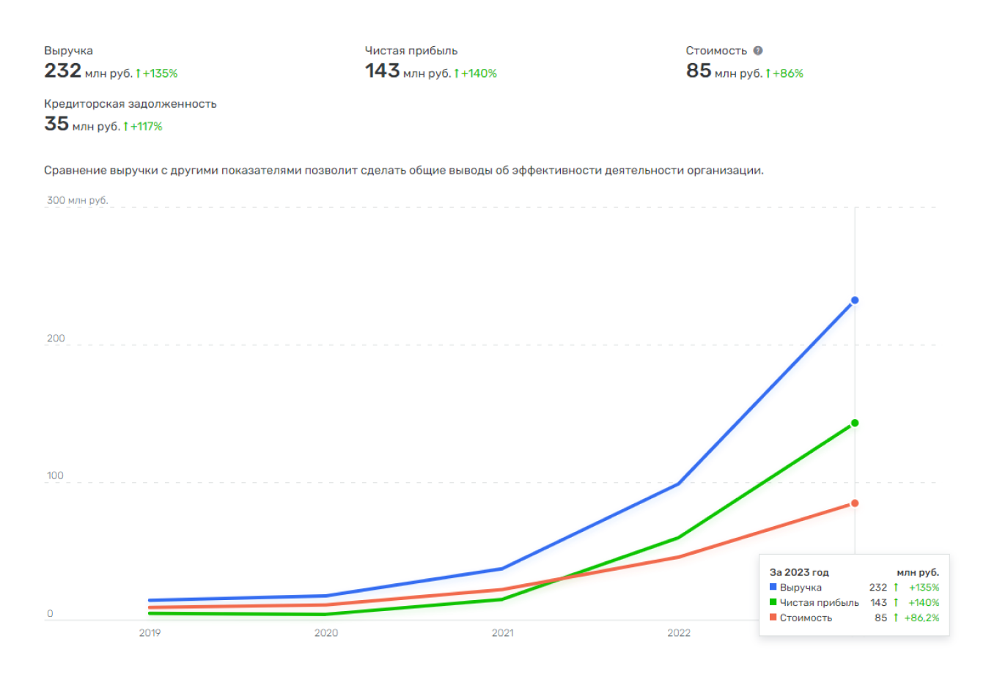
Task: Click the 300 млн руб. y-axis label
Action: tap(77, 200)
